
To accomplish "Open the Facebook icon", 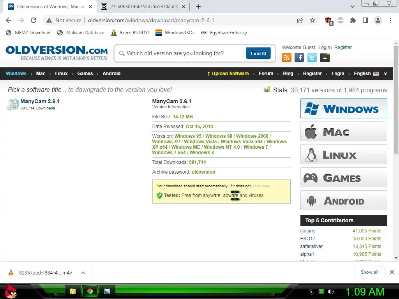I will [299, 58].
